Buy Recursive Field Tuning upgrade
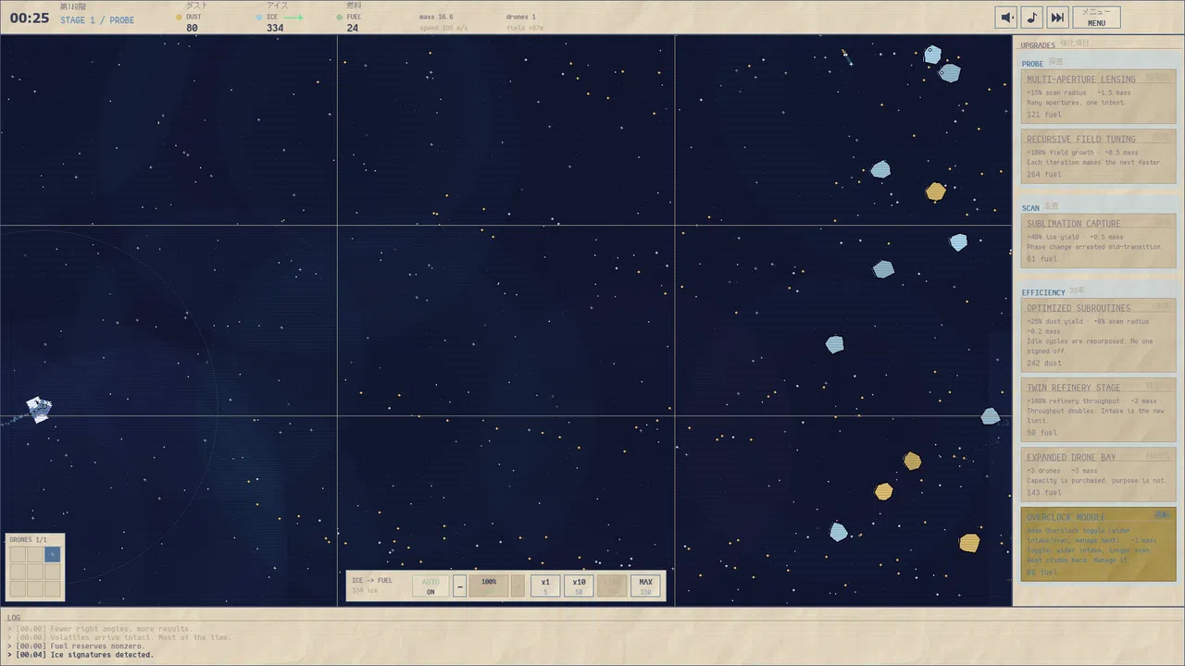This screenshot has height=666, width=1185. (x=1098, y=155)
